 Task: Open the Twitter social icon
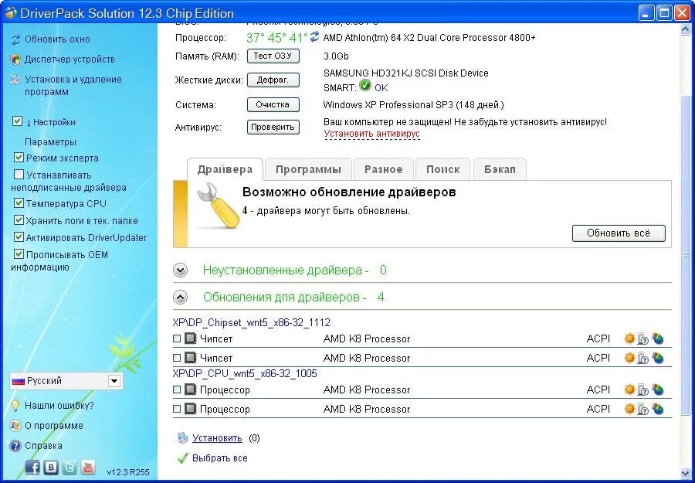(69, 467)
